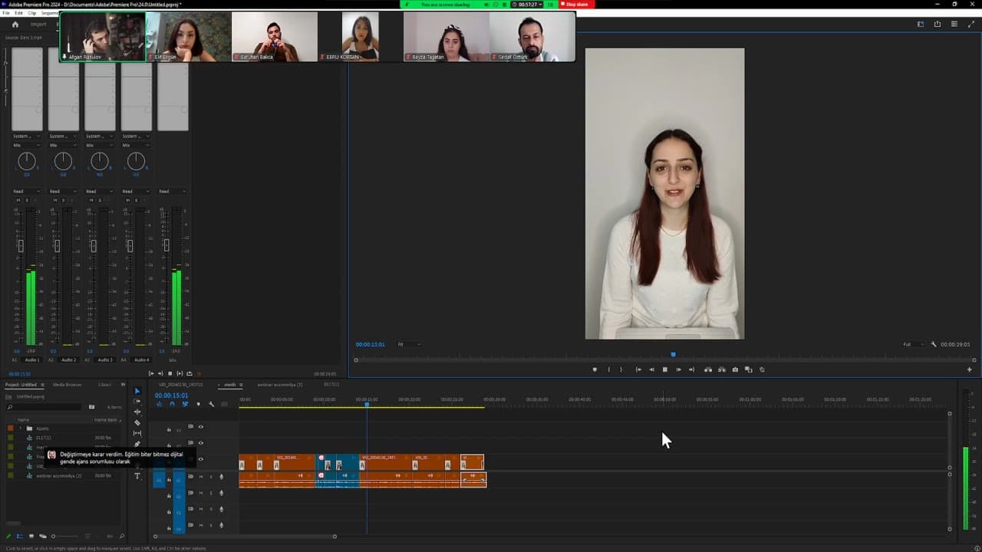Click Add Marker in the program monitor
The image size is (982, 552).
pyautogui.click(x=594, y=370)
